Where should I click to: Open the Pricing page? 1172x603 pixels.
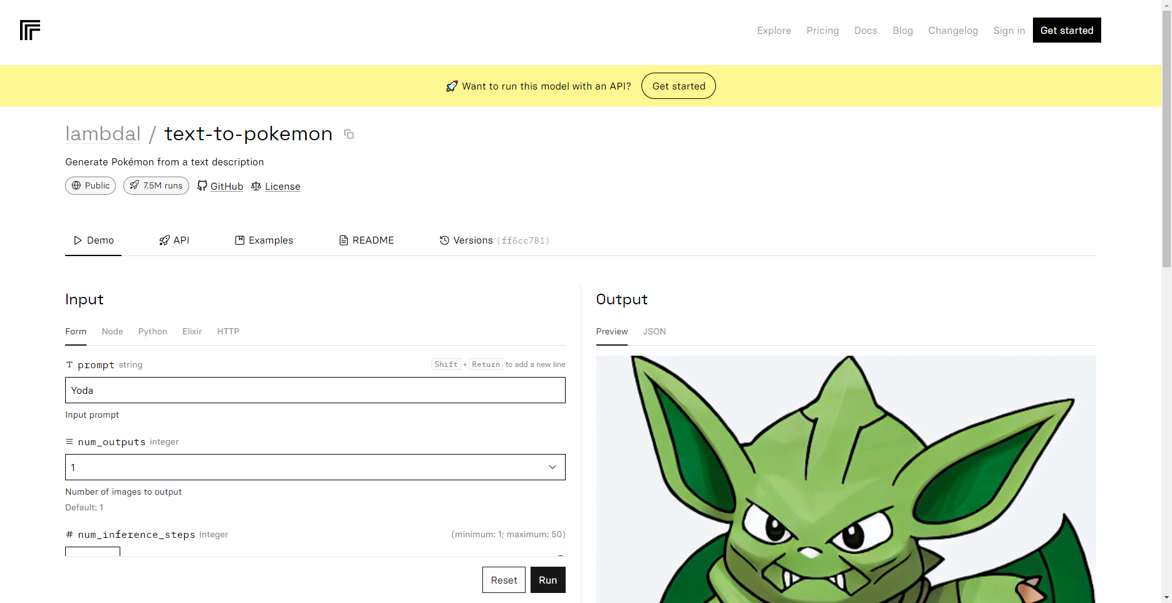[x=822, y=31]
